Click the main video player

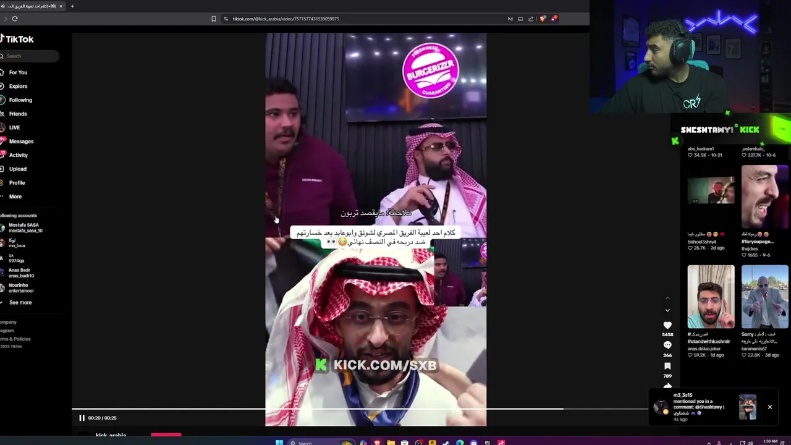click(376, 230)
